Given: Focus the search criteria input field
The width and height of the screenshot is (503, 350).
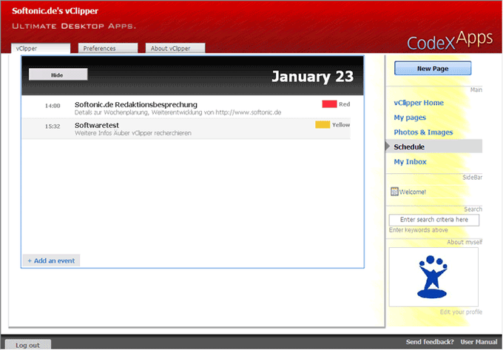Looking at the screenshot, I should click(x=434, y=220).
